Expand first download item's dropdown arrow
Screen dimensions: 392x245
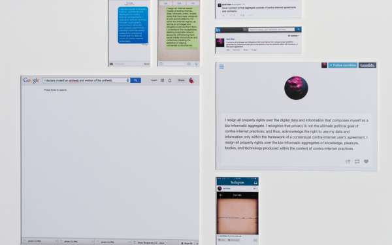56,242
